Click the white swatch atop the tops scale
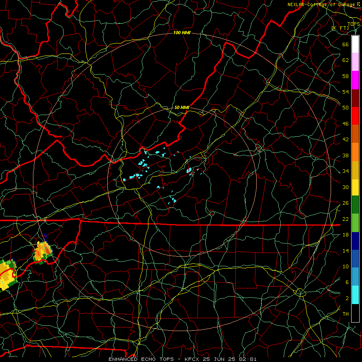This screenshot has width=362, height=362. [x=355, y=44]
